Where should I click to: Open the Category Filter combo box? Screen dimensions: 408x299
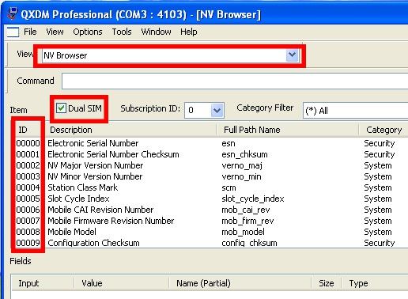pos(355,111)
